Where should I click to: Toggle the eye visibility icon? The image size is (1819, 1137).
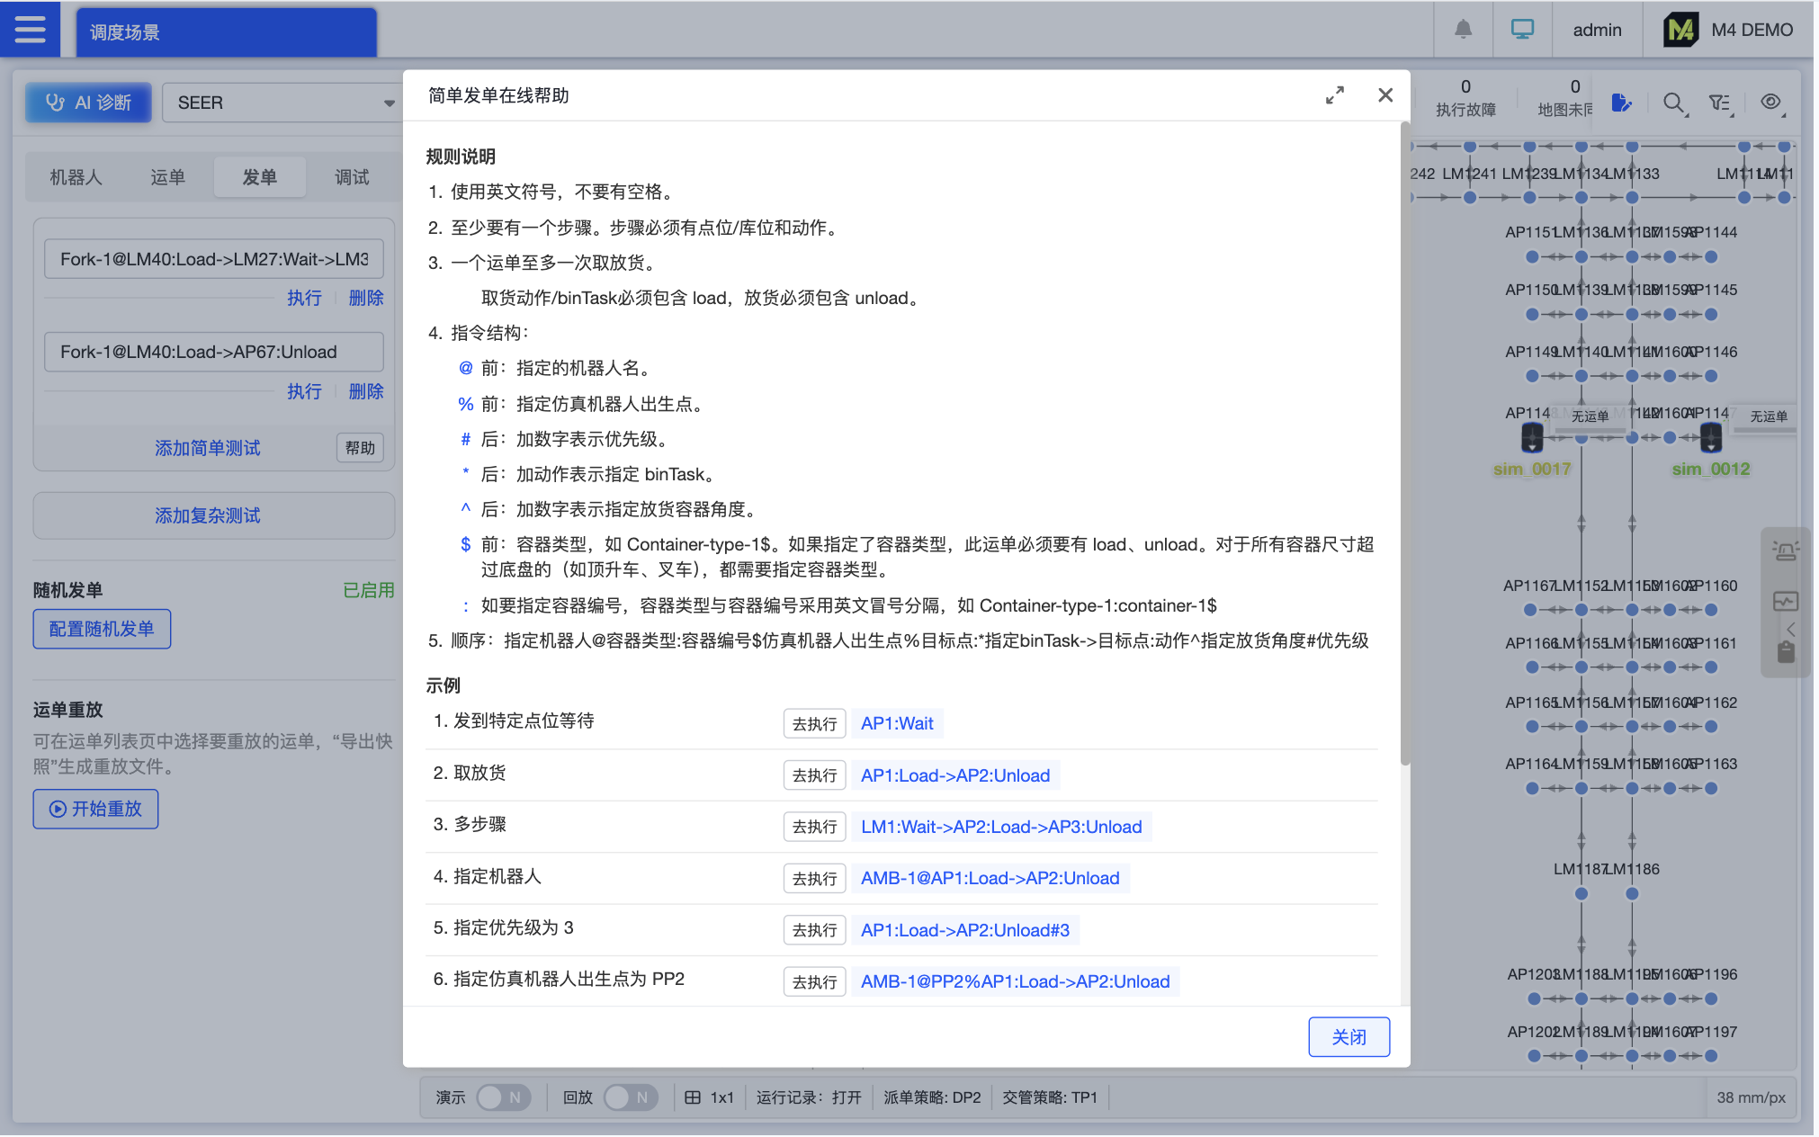coord(1770,103)
